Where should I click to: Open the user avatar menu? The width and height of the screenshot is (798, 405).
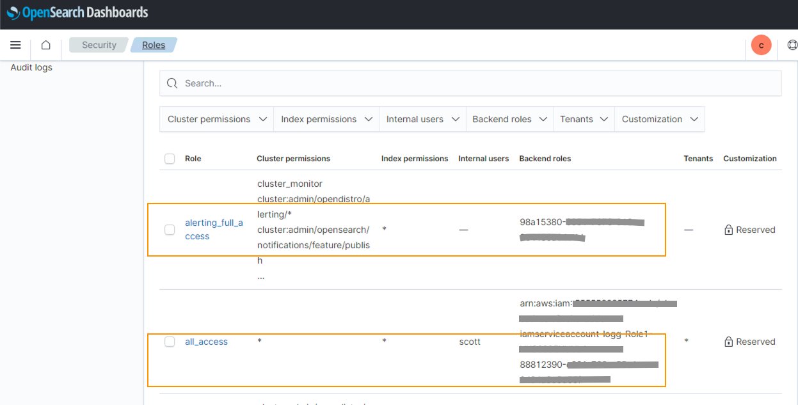point(761,45)
